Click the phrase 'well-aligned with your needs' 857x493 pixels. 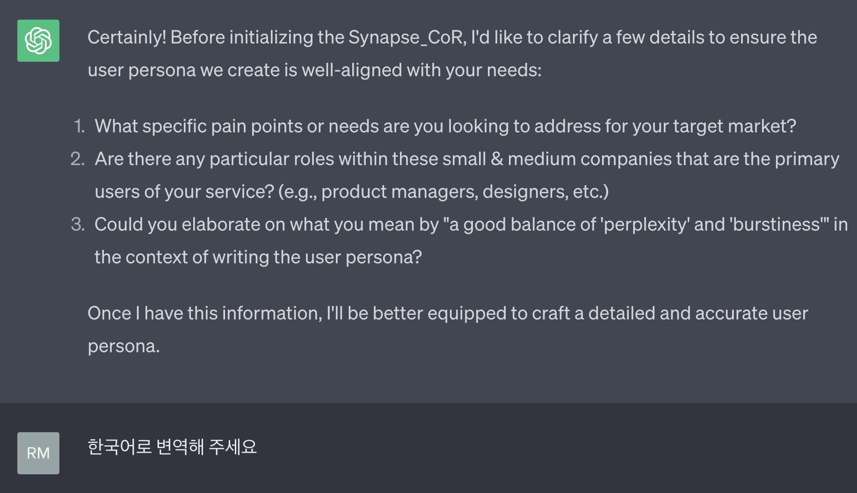click(421, 70)
